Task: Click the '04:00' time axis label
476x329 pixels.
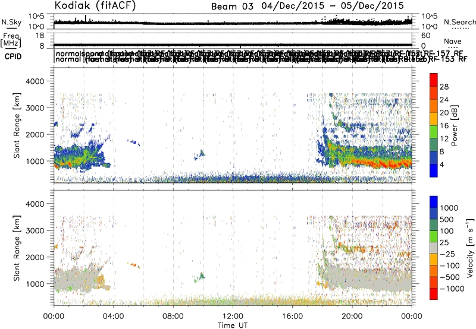Action: (x=113, y=316)
